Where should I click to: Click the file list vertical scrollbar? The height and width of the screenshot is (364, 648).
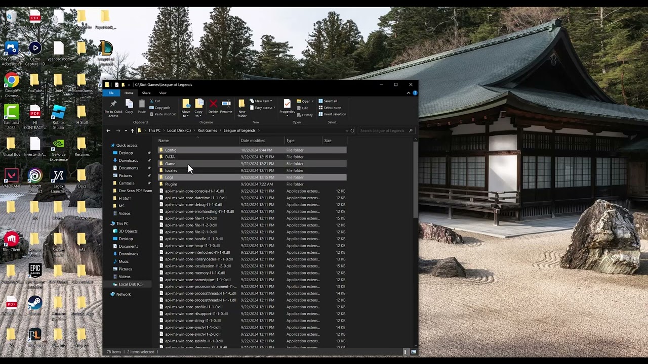click(416, 179)
